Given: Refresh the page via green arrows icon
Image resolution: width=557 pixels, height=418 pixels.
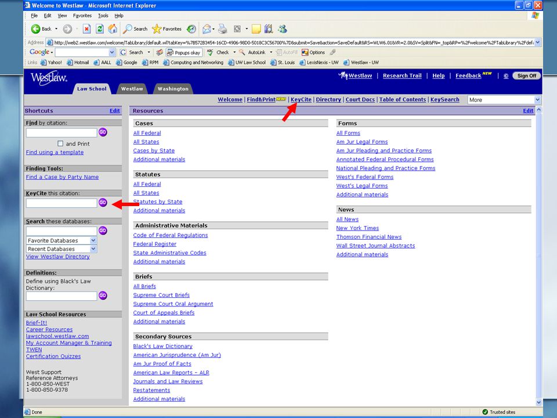Looking at the screenshot, I should tap(100, 29).
